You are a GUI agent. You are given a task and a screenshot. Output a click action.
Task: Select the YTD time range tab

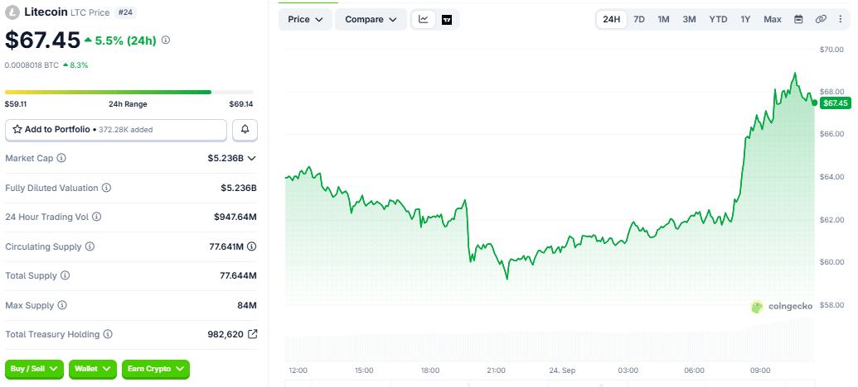(x=718, y=20)
